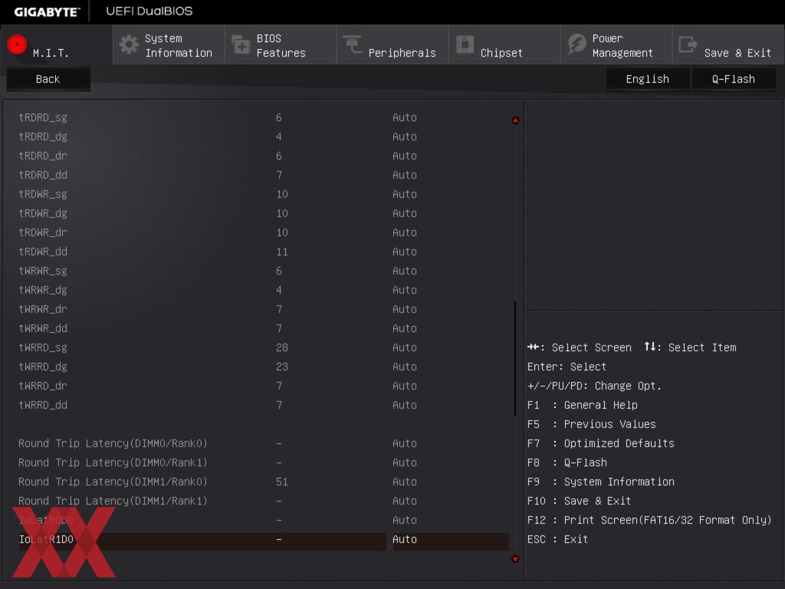Switch to System Information tab
Viewport: 785px width, 589px height.
(x=169, y=44)
